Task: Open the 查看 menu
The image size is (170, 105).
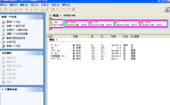Action: (13, 5)
